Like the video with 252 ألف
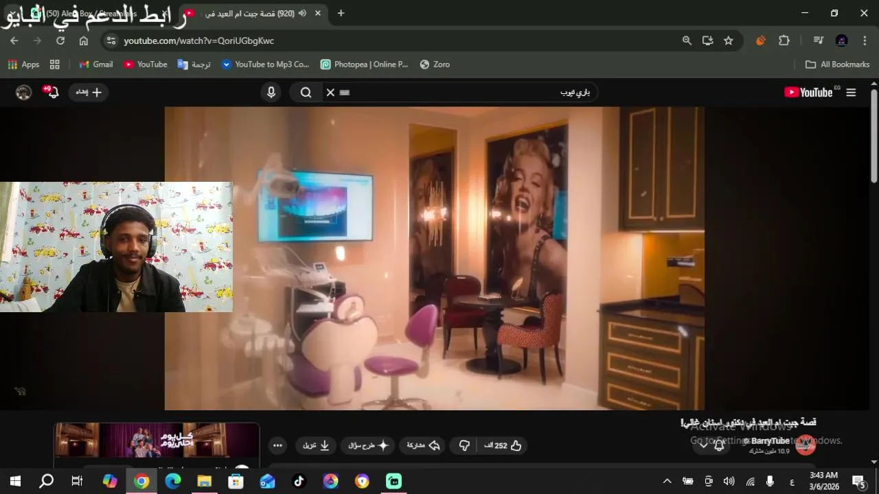 pyautogui.click(x=503, y=446)
